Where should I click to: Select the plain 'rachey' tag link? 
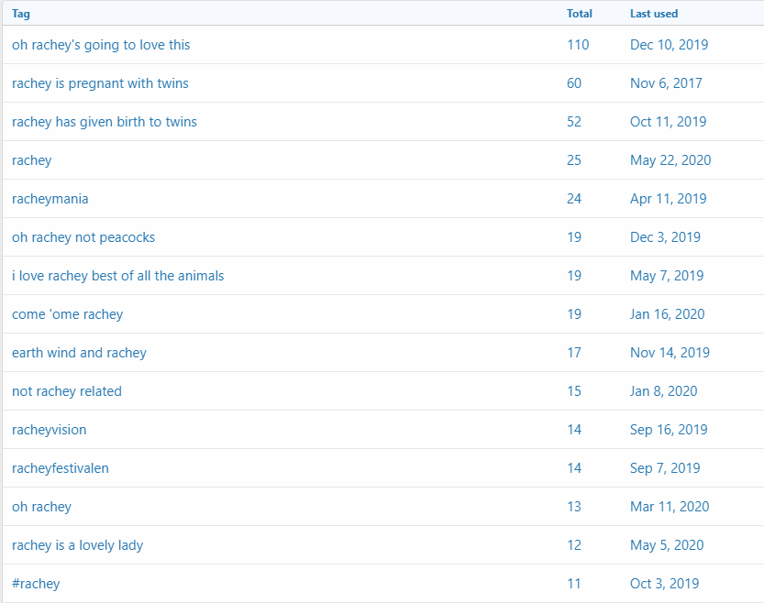[32, 160]
